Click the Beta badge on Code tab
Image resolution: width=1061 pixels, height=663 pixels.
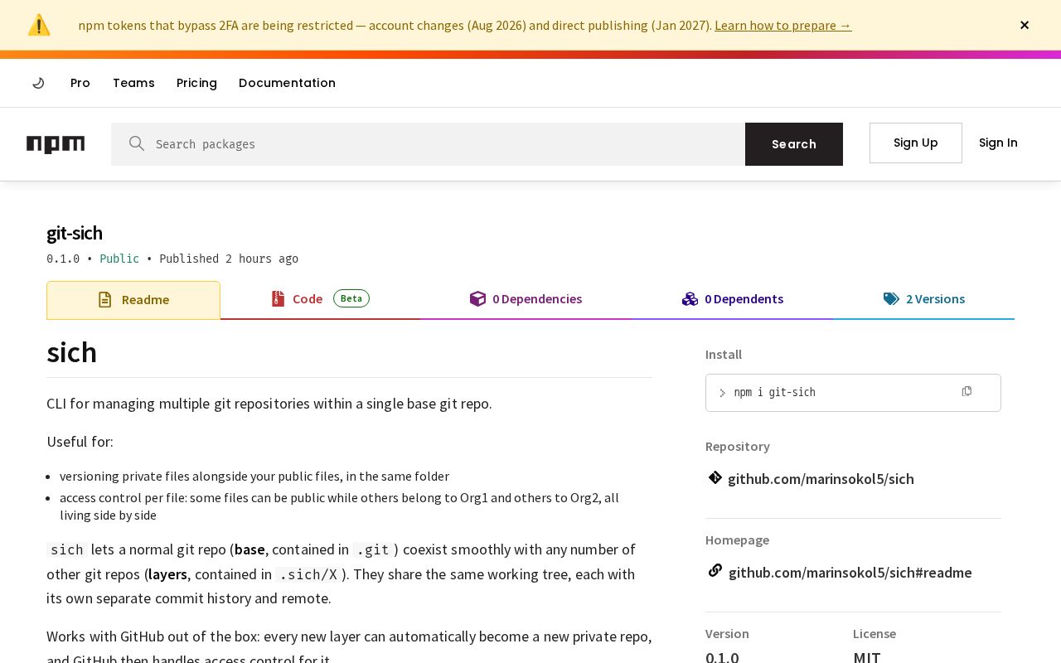click(351, 298)
